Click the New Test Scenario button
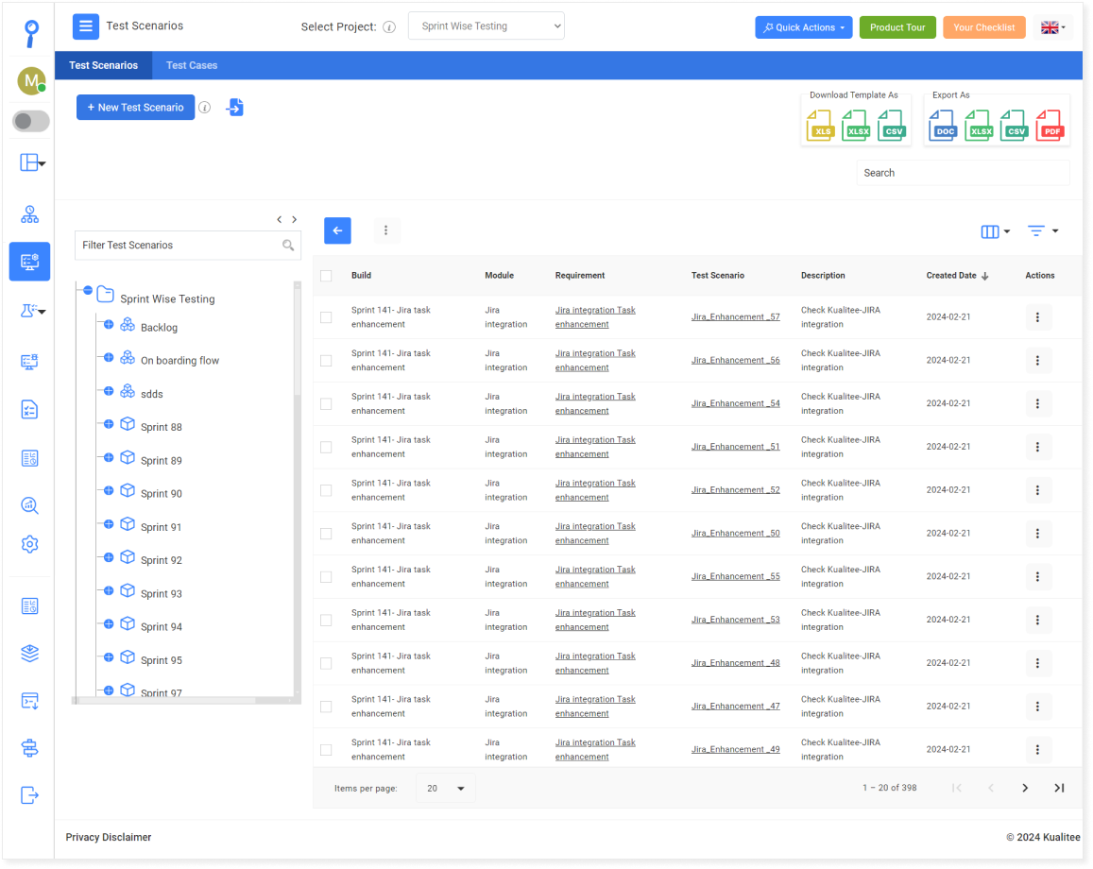Image resolution: width=1093 pixels, height=869 pixels. pos(135,107)
